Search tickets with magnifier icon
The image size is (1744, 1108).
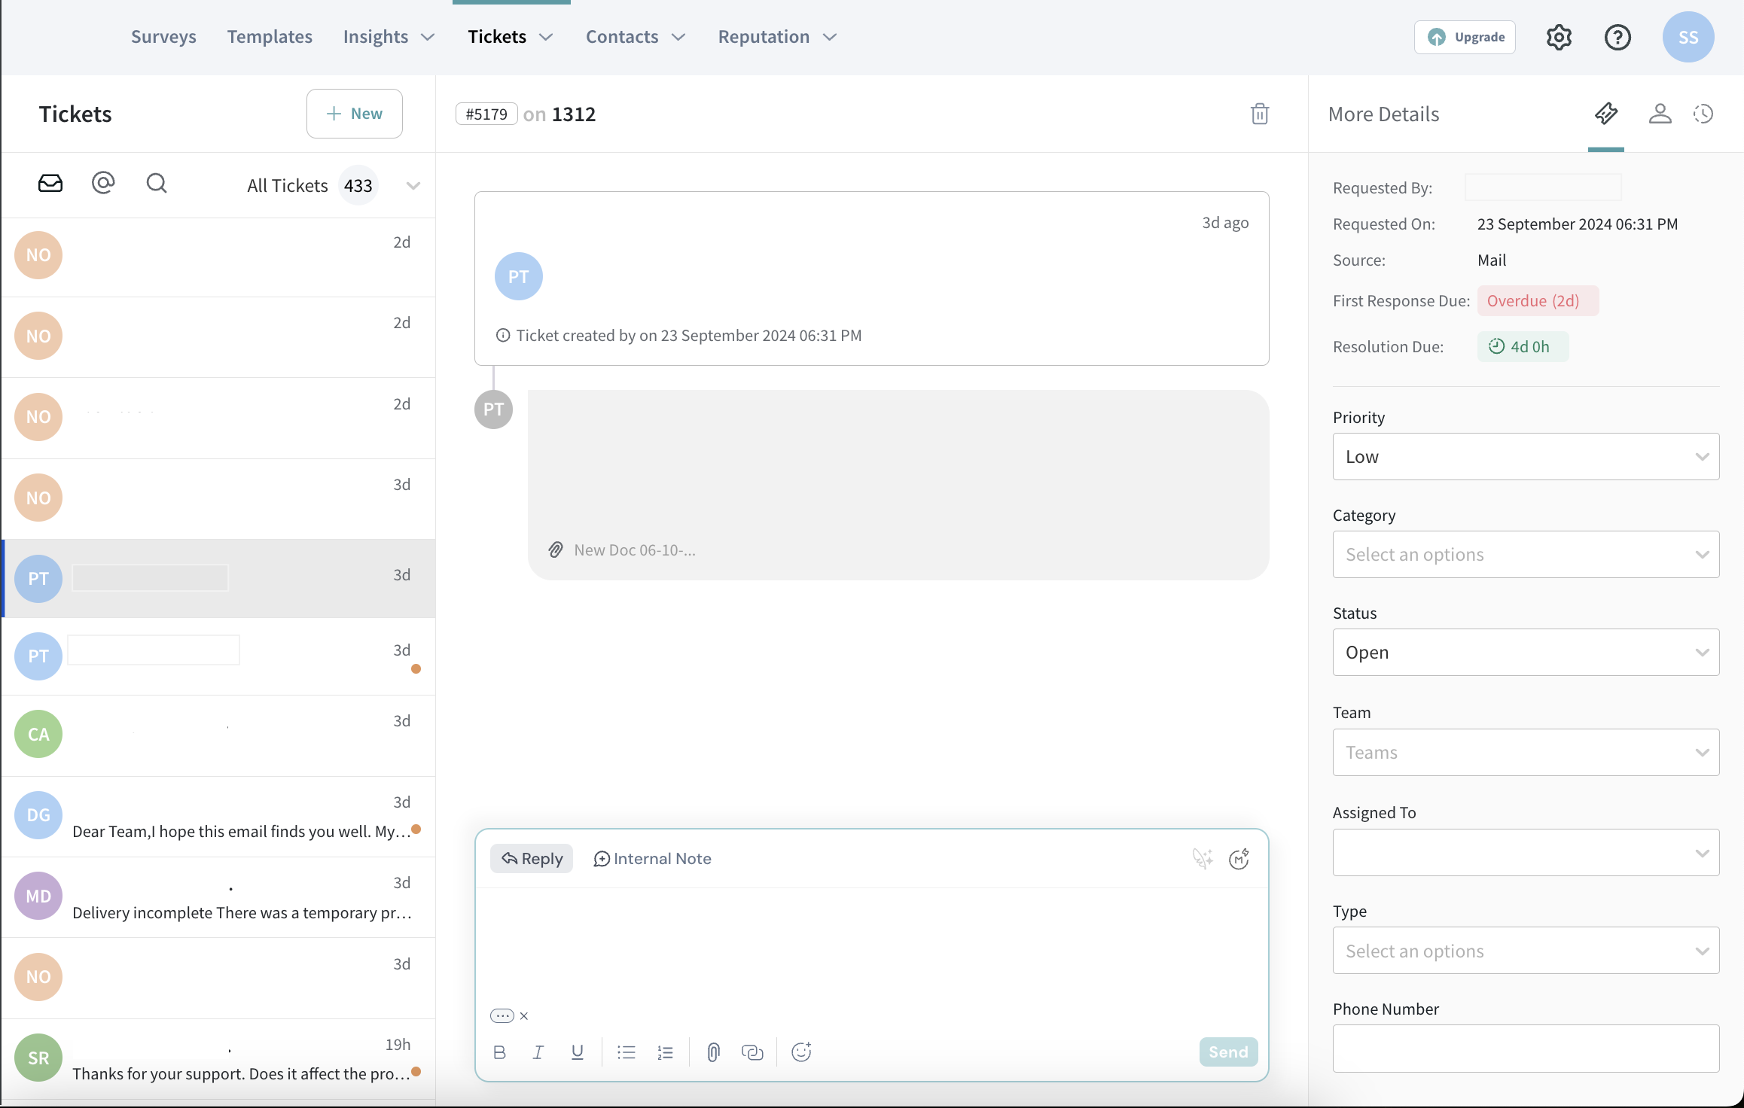tap(157, 184)
